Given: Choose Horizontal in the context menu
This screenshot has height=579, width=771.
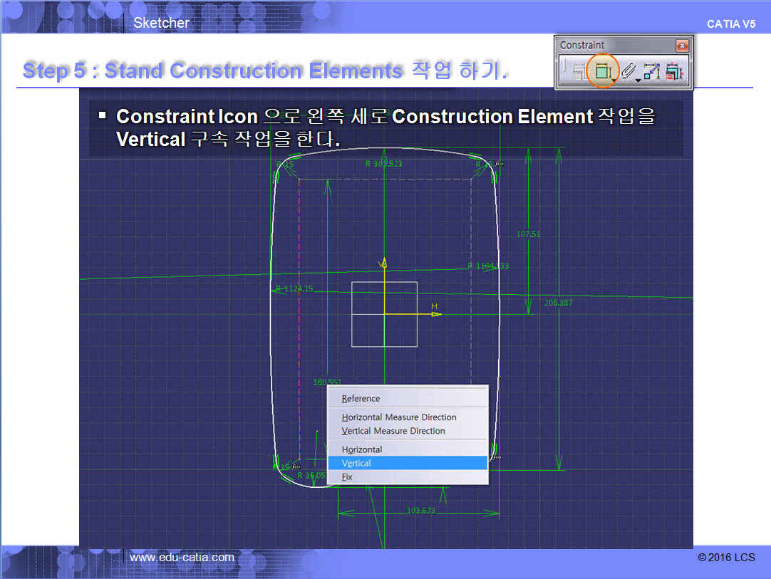Looking at the screenshot, I should pyautogui.click(x=362, y=449).
